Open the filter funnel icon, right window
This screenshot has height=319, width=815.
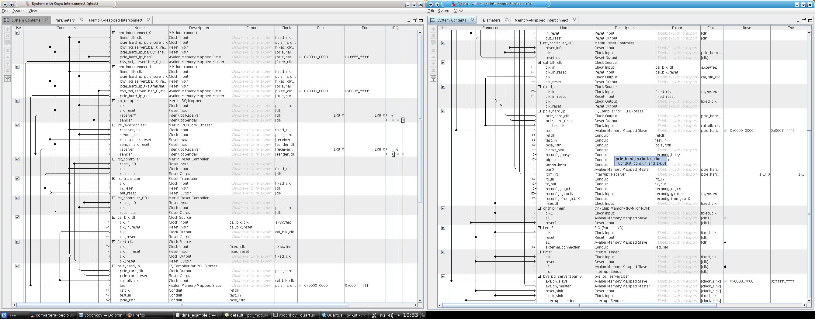(x=433, y=79)
